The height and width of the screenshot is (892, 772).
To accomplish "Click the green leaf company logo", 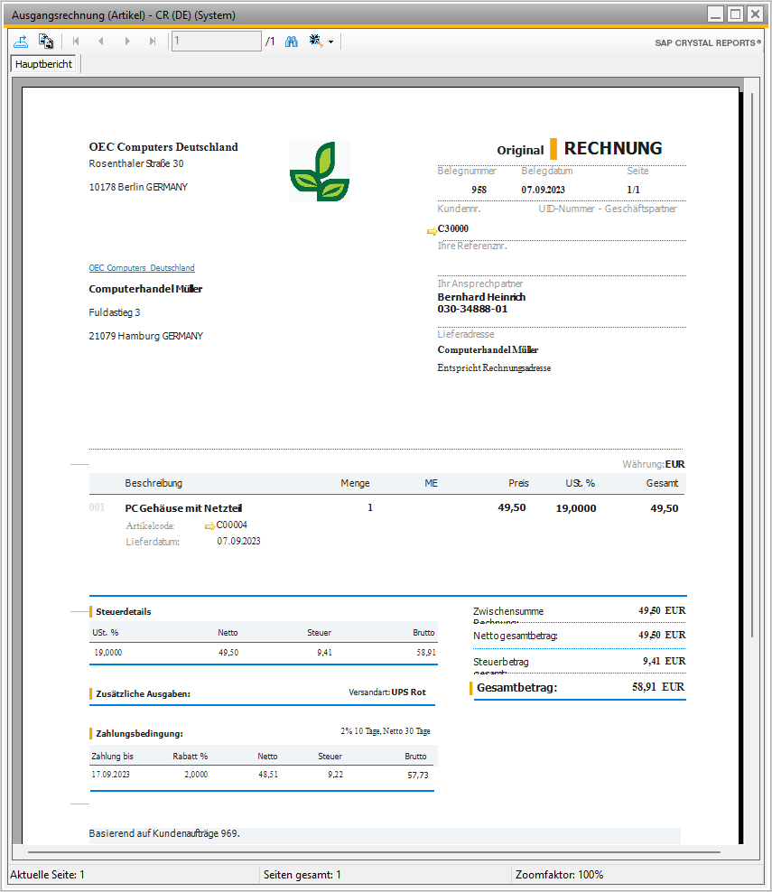I will pyautogui.click(x=319, y=172).
